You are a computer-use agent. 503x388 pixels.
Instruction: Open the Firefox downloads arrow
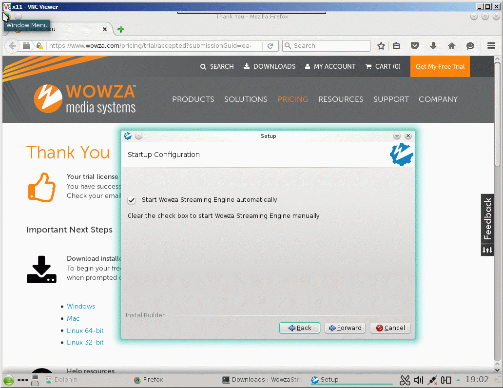tap(433, 46)
